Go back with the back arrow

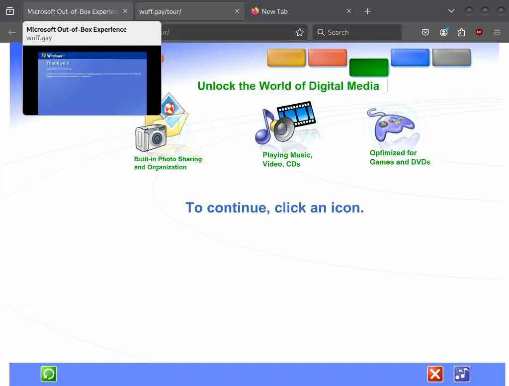click(x=12, y=32)
